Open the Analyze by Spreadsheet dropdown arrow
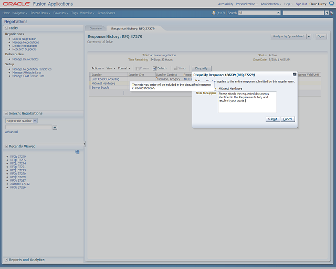Image resolution: width=336 pixels, height=269 pixels. (x=309, y=36)
